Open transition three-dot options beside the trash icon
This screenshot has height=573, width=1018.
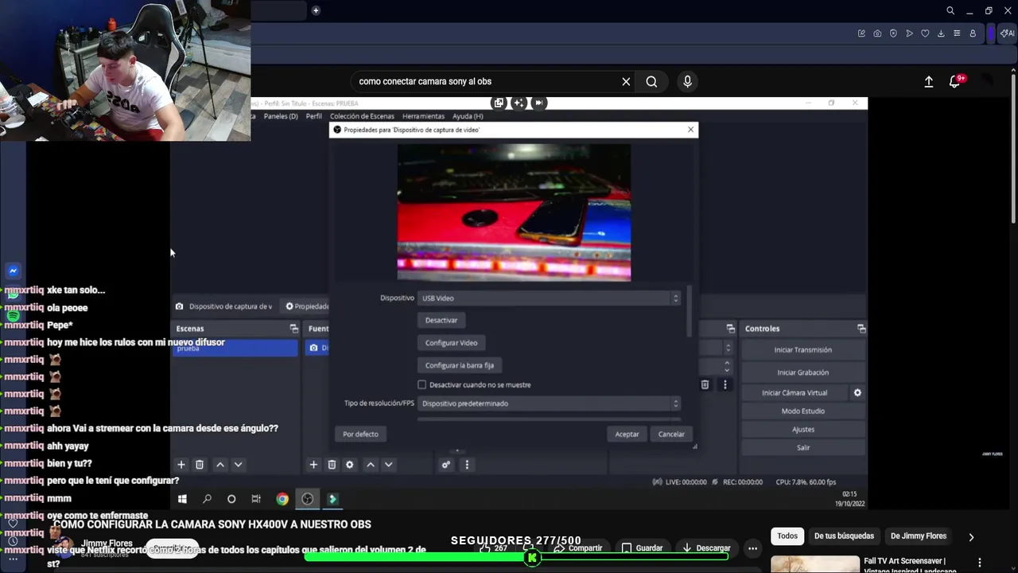coord(725,384)
